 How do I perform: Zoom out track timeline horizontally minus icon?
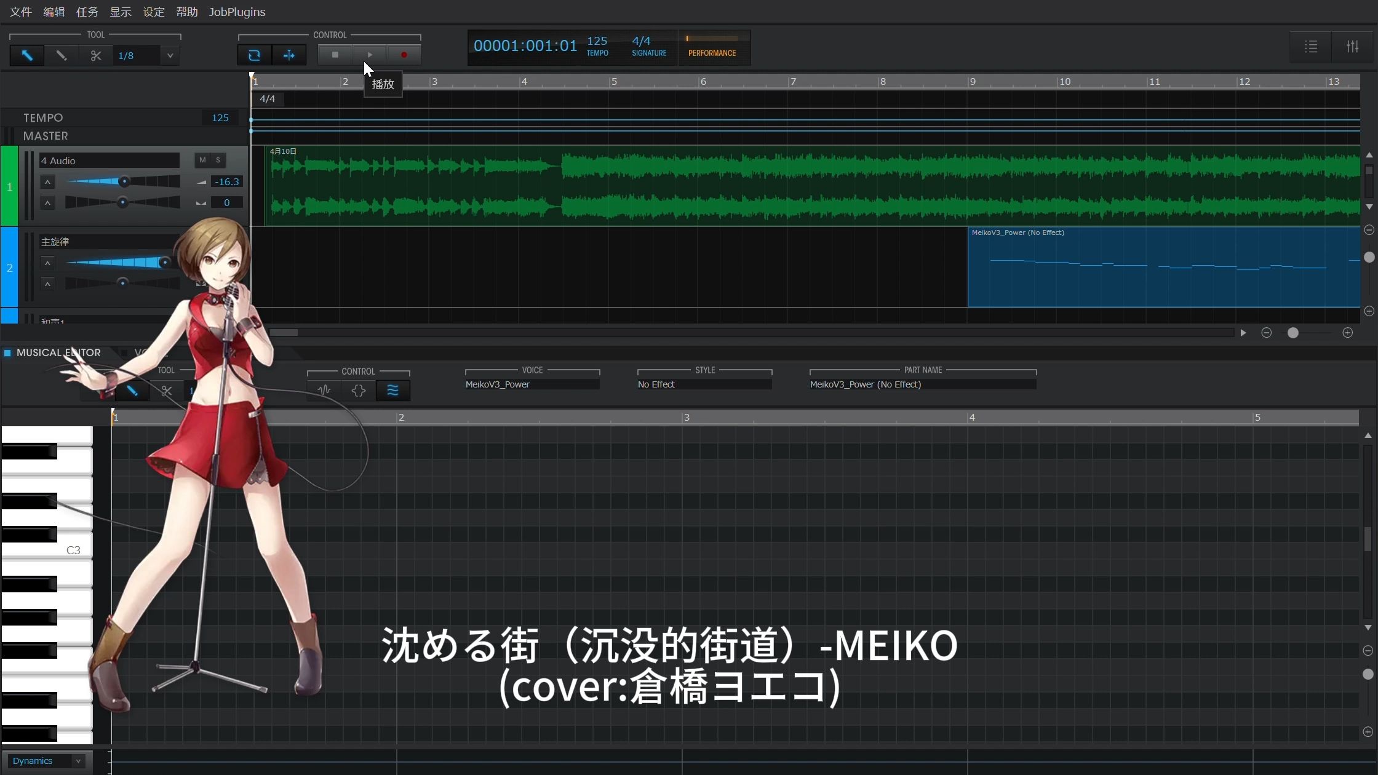1266,333
